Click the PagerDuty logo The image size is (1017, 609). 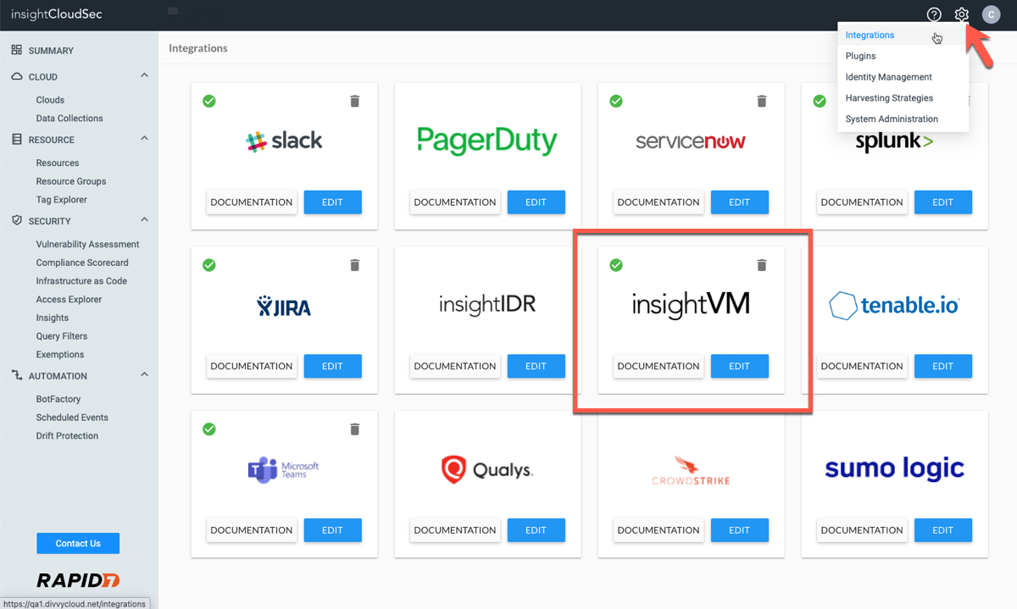pos(487,141)
